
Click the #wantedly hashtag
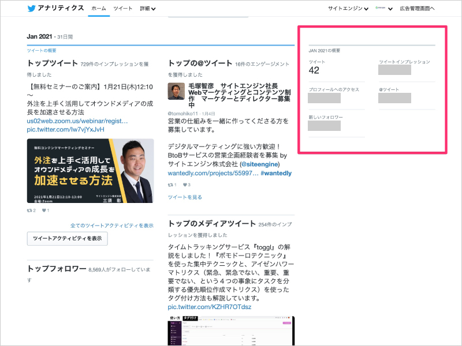[x=276, y=174]
